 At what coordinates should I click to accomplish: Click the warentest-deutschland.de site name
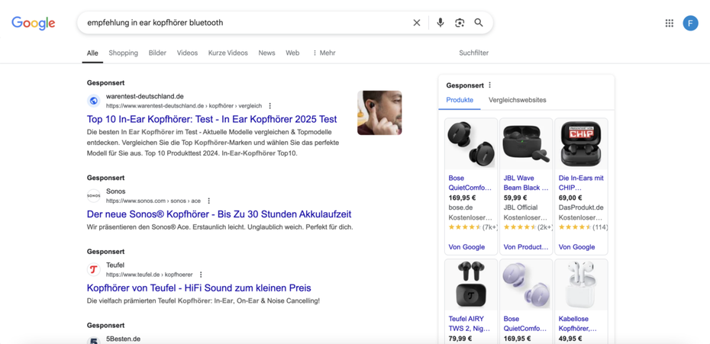click(145, 96)
